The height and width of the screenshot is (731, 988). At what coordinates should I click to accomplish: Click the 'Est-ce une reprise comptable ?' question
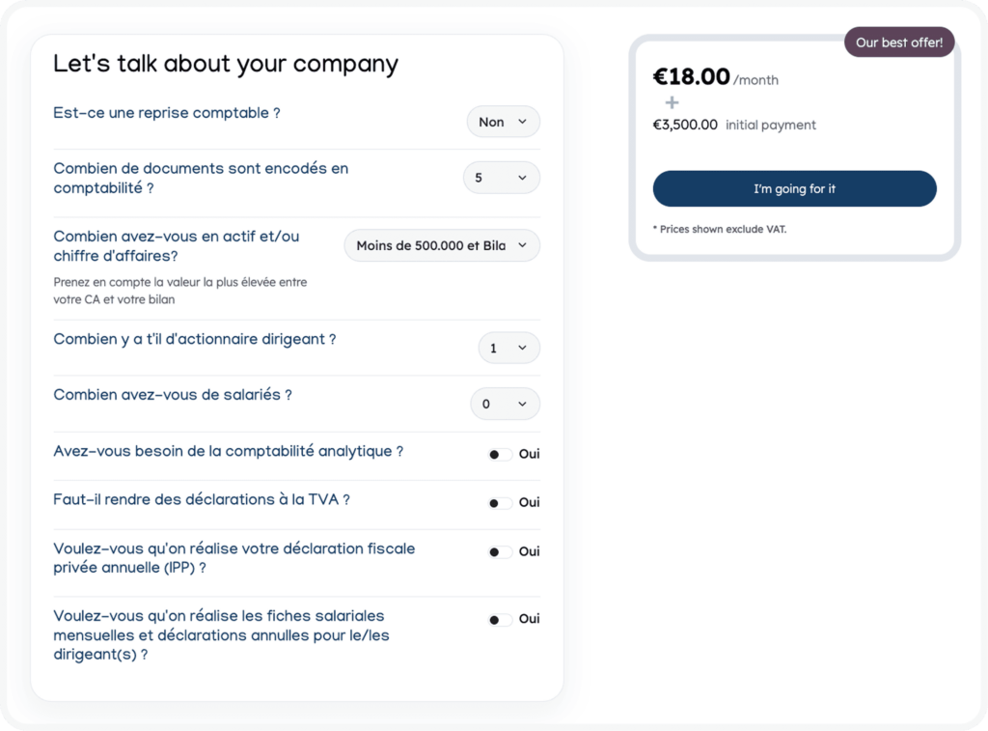[166, 113]
